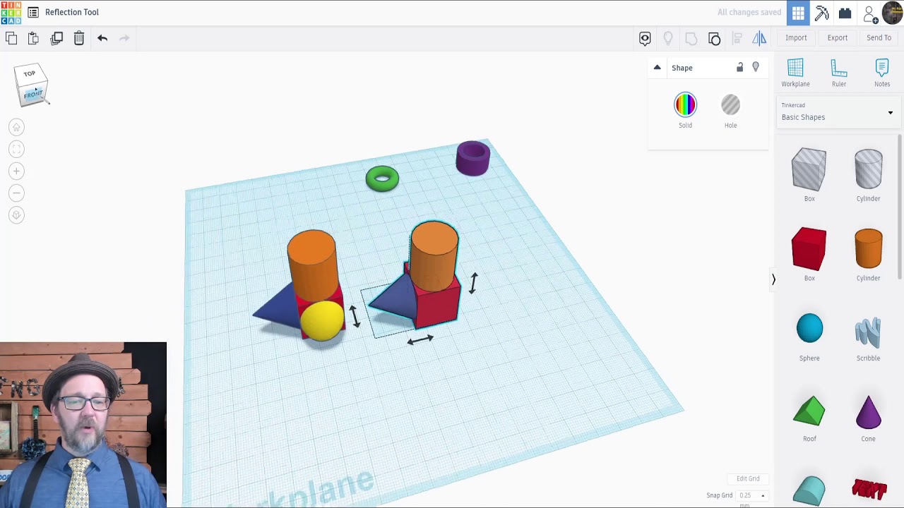Click the Reflection Tool design title
This screenshot has width=904, height=508.
(72, 12)
